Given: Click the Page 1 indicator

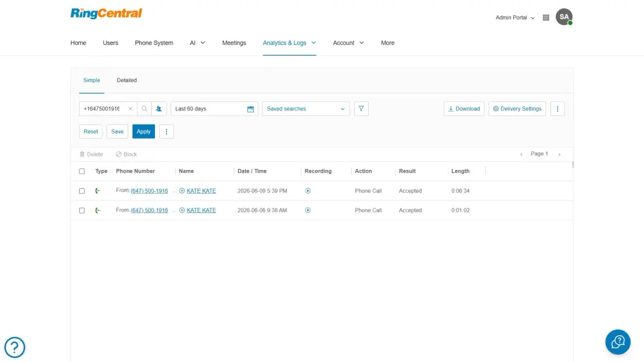Looking at the screenshot, I should click(x=540, y=154).
